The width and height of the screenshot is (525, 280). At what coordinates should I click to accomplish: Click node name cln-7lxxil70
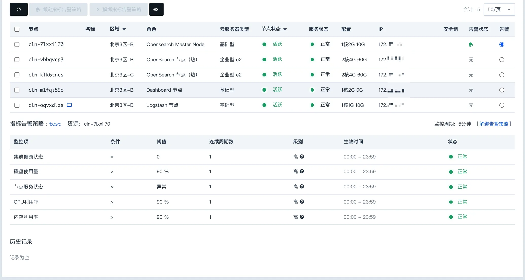pos(46,44)
